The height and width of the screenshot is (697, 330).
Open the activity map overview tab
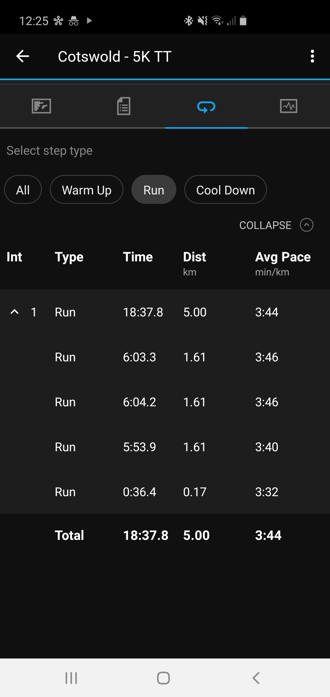point(41,106)
